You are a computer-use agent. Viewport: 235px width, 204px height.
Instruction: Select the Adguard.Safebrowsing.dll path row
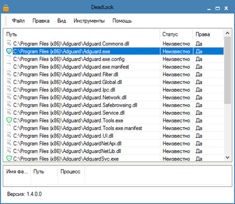[x=75, y=105]
